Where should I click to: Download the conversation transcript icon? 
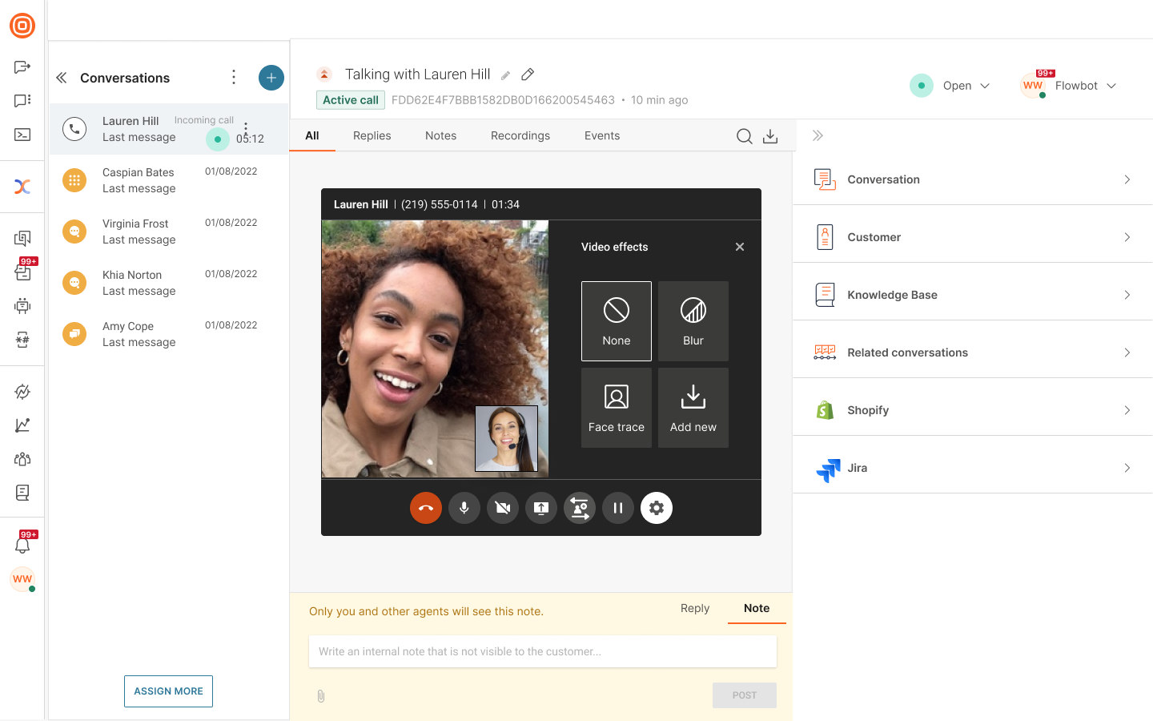pos(770,136)
